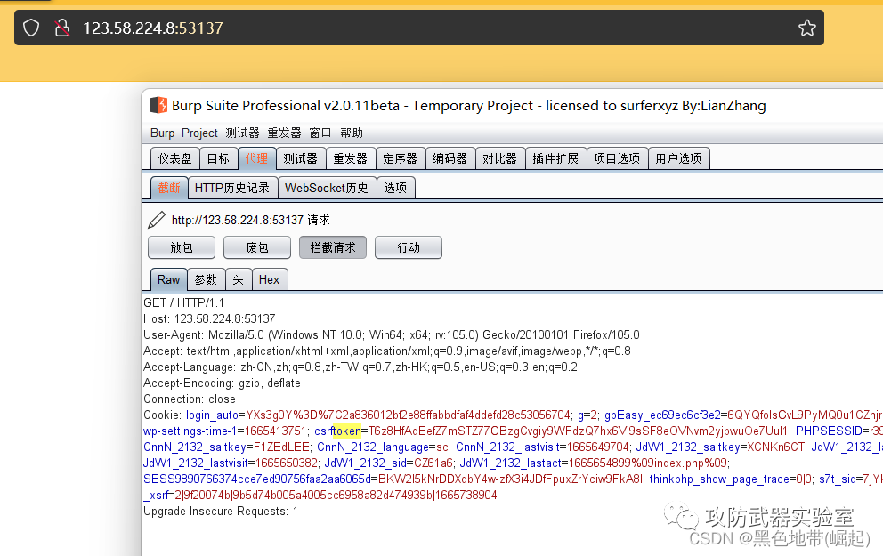Click the shield tracking protection icon
Viewport: 883px width, 556px height.
[31, 28]
